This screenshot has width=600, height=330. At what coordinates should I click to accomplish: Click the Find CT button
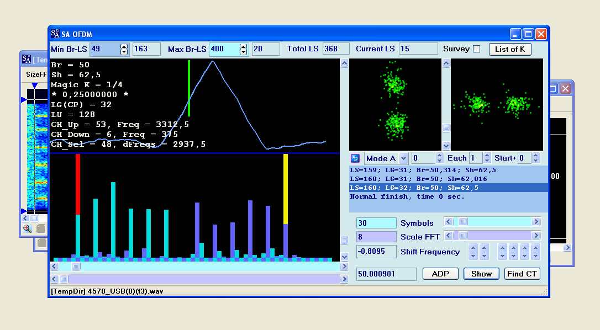pyautogui.click(x=522, y=274)
